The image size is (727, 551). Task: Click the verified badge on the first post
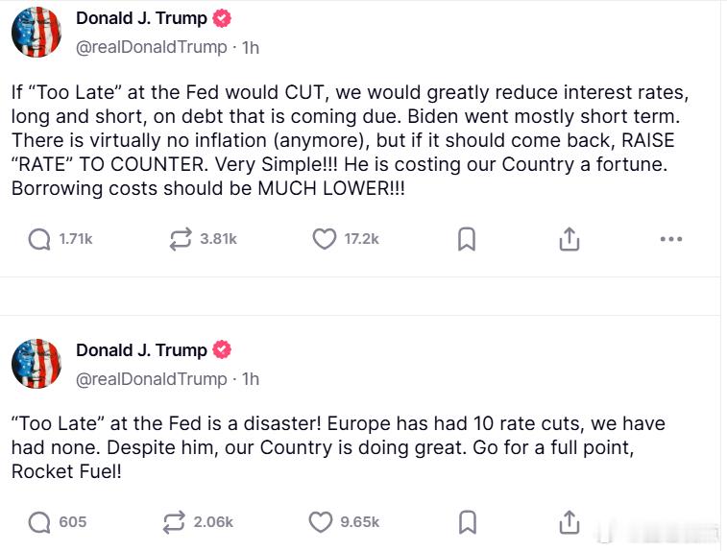tap(222, 18)
